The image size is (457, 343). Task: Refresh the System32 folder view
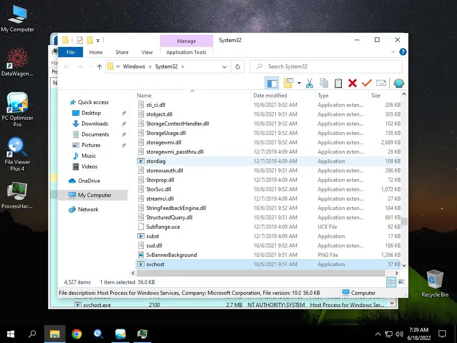[x=238, y=67]
